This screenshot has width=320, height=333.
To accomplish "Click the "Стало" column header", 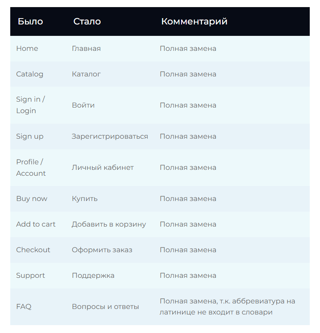I will pos(87,22).
